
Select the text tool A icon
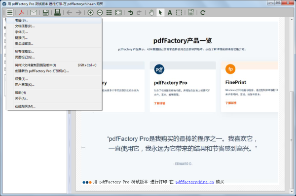[170, 13]
